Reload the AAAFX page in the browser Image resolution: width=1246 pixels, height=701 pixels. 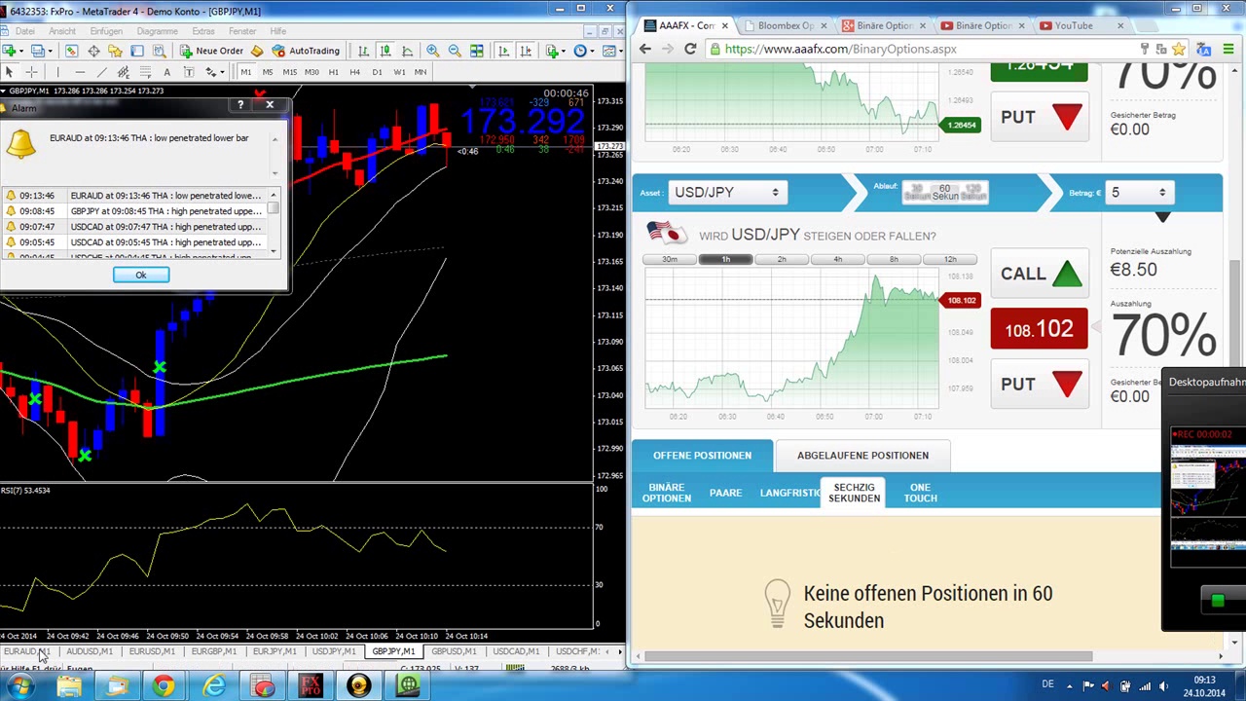690,49
